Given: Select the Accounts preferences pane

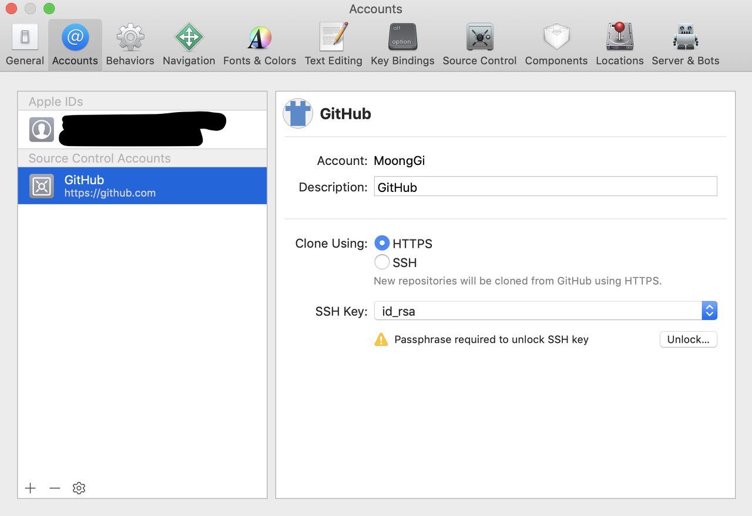Looking at the screenshot, I should 75,45.
